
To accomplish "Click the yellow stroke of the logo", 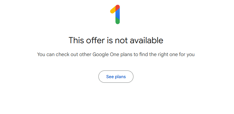I will tap(113, 10).
